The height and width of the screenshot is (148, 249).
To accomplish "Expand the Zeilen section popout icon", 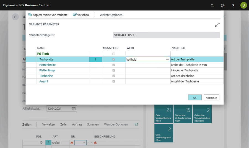I will (x=136, y=124).
